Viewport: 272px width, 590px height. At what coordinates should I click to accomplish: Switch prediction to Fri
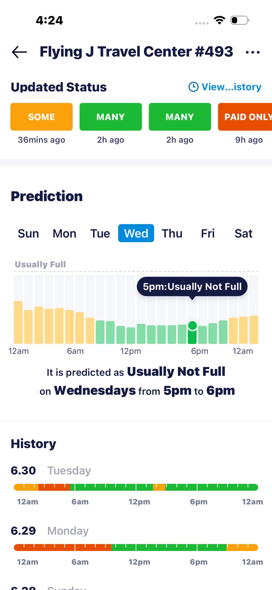(x=208, y=233)
